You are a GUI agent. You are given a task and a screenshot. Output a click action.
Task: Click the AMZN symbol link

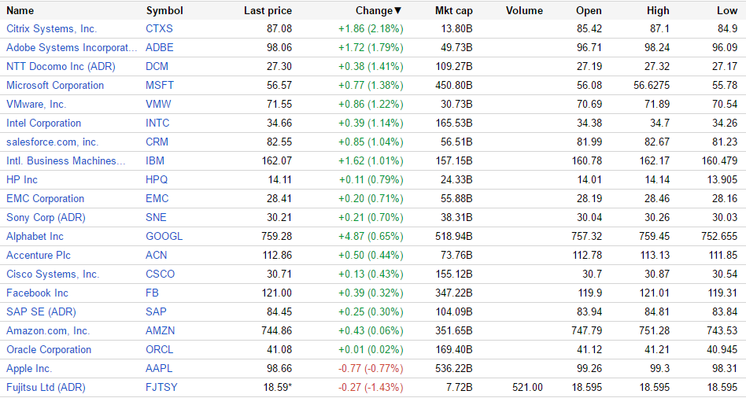click(161, 330)
